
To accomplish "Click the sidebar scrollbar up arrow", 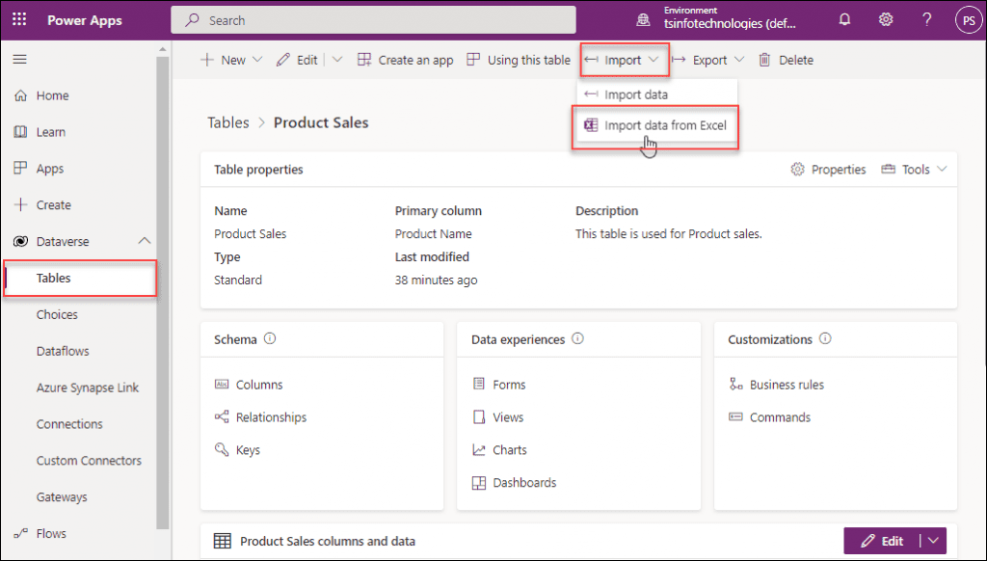I will tap(162, 49).
